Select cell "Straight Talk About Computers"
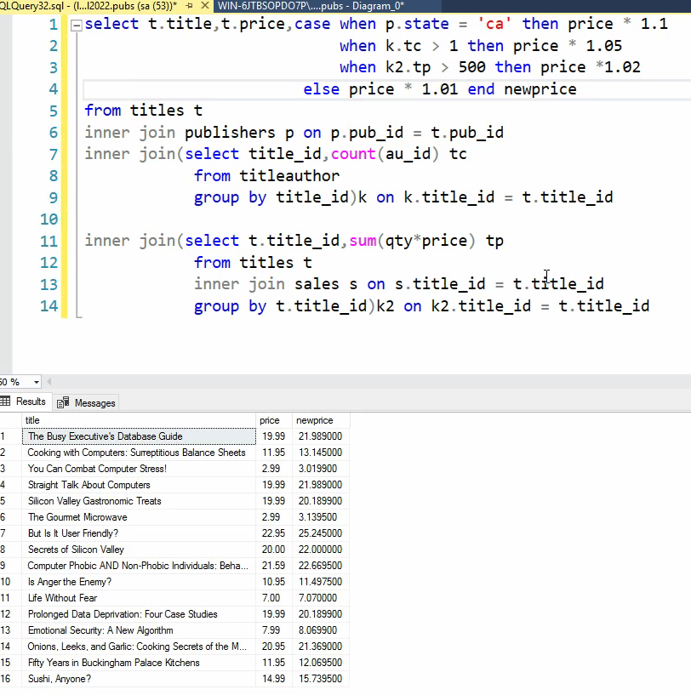The width and height of the screenshot is (691, 695). tap(139, 485)
